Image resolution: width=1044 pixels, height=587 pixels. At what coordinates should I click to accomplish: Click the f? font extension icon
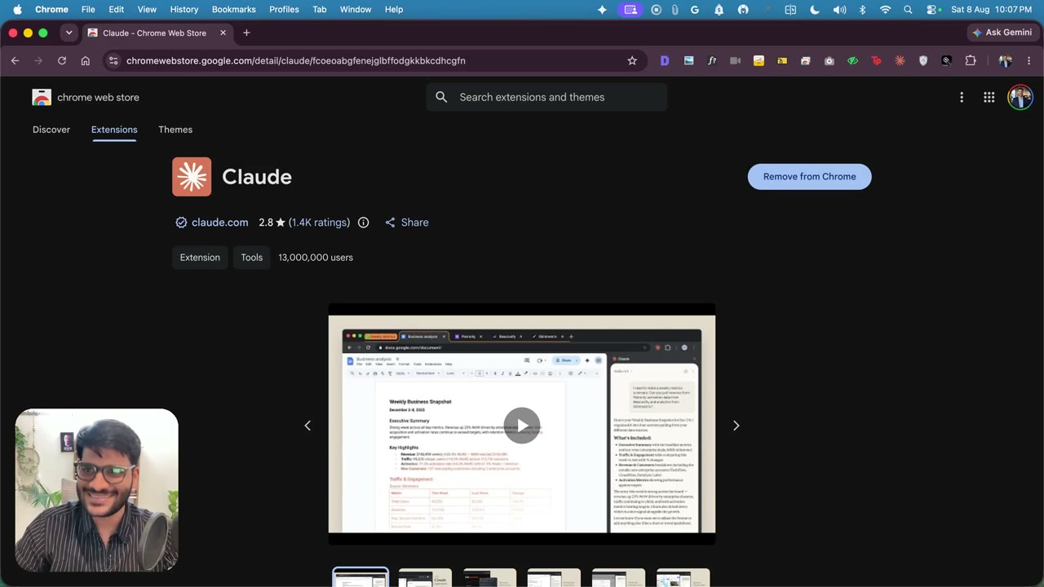[x=712, y=60]
